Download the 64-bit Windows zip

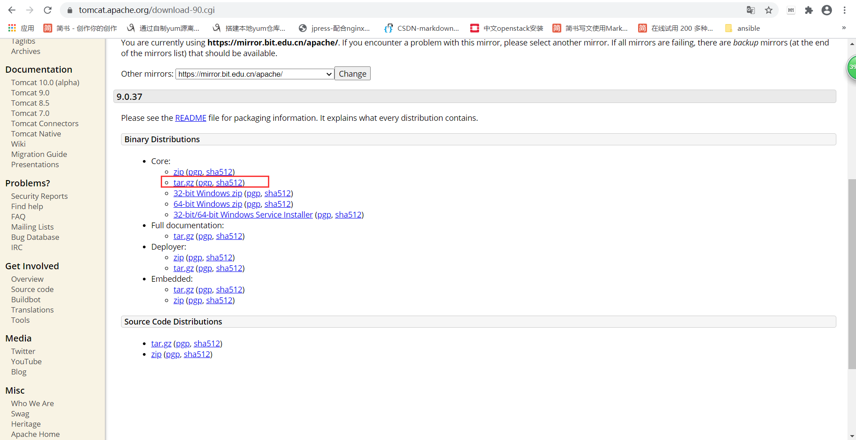(x=208, y=204)
